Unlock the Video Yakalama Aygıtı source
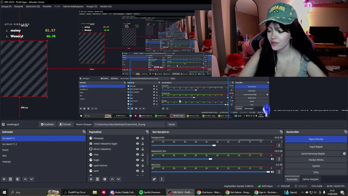This screenshot has width=348, height=196. coord(142,144)
